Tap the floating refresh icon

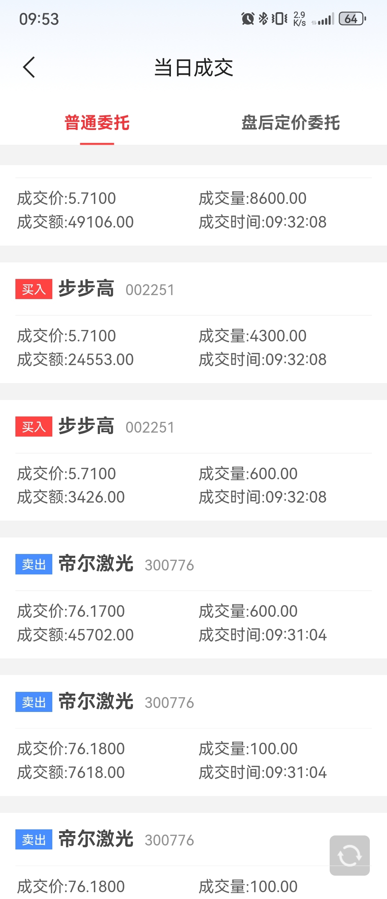pos(350,855)
